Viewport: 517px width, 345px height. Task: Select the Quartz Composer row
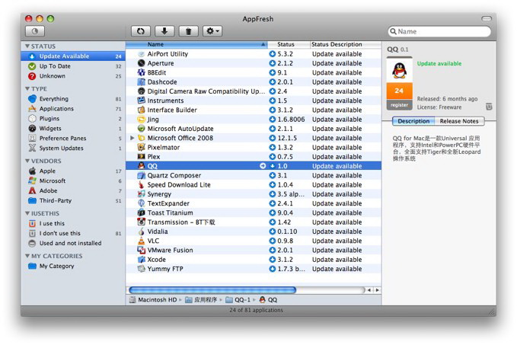pyautogui.click(x=254, y=175)
